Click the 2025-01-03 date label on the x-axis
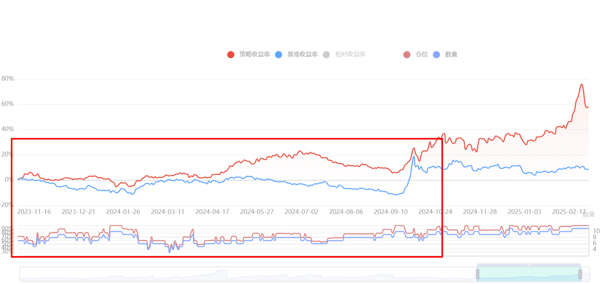The height and width of the screenshot is (284, 607). 524,212
